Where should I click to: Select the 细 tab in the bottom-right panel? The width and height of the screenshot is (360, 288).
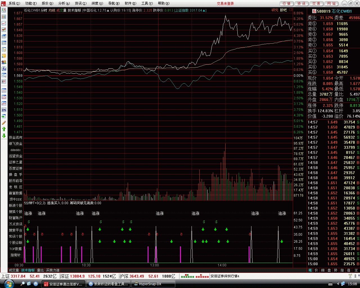coord(323,270)
